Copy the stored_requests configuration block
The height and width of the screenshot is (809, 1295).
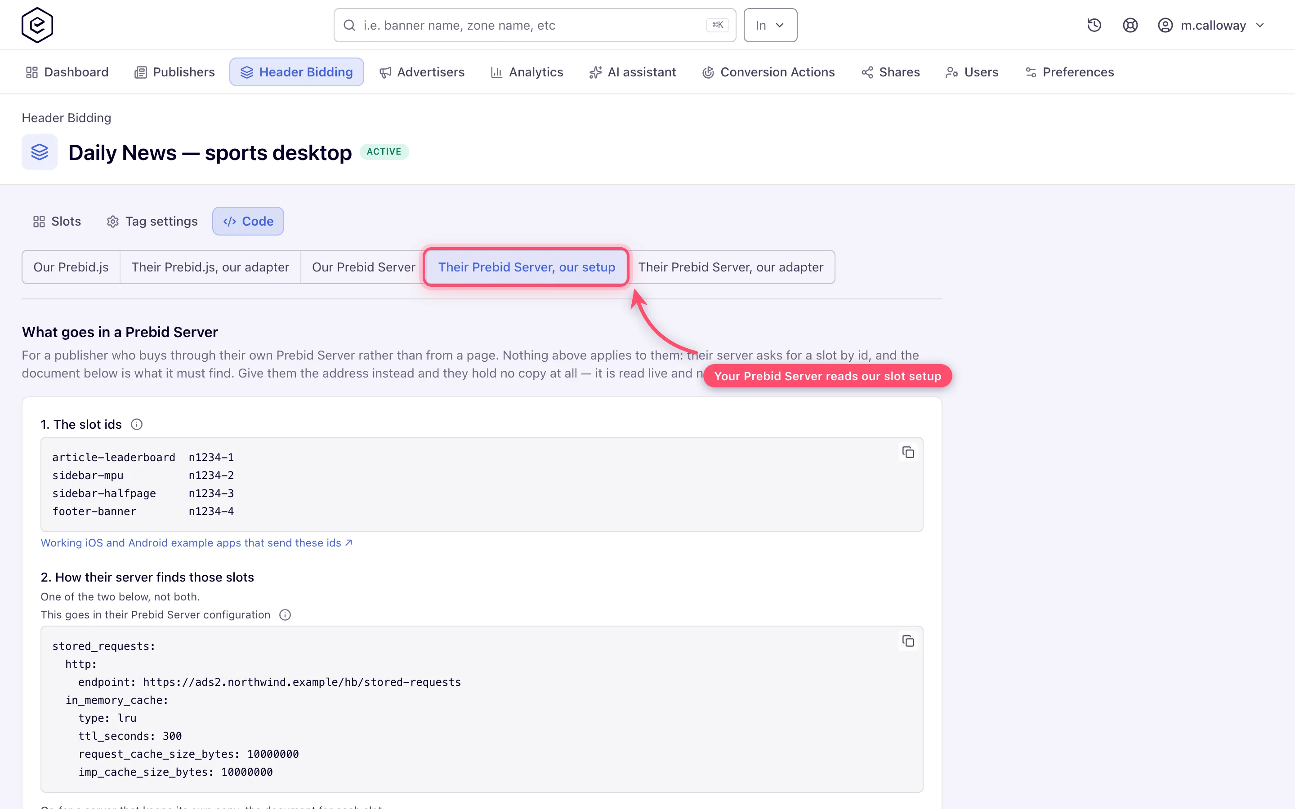pos(907,641)
